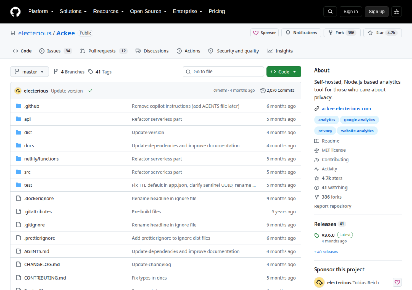Expand the Resources dropdown menu
Viewport: 412px width, 290px height.
[108, 12]
